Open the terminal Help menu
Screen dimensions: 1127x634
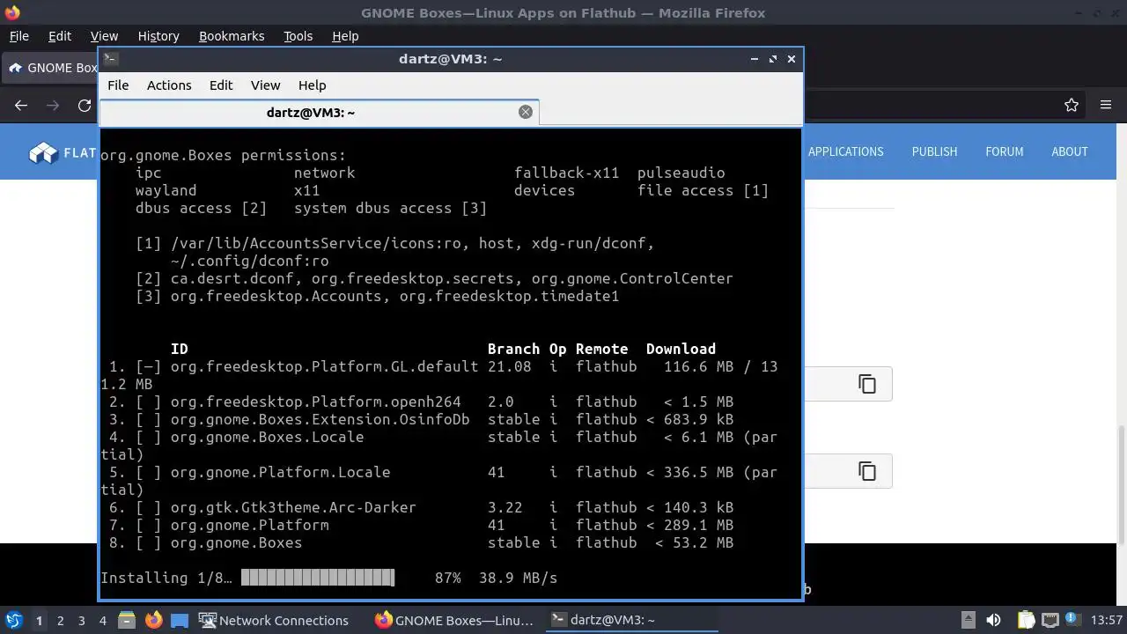click(x=312, y=85)
